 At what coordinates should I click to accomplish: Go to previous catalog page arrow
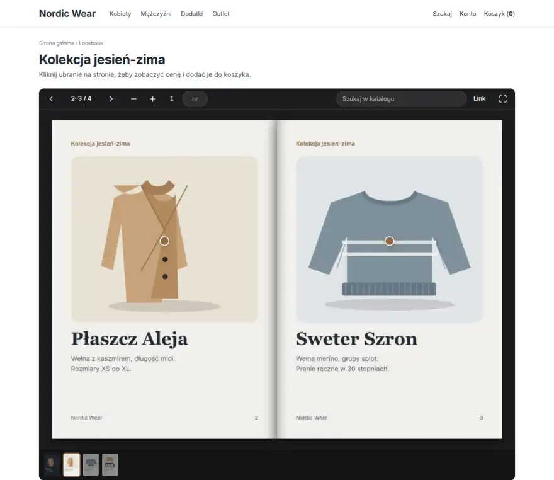click(51, 99)
